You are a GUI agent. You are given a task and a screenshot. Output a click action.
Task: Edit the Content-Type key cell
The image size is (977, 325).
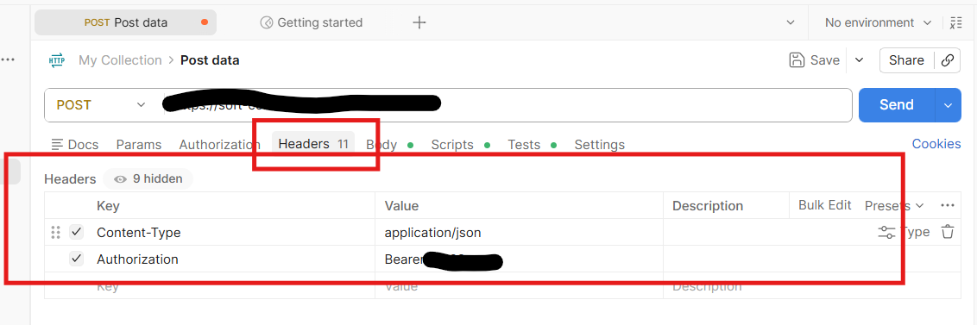pos(233,232)
